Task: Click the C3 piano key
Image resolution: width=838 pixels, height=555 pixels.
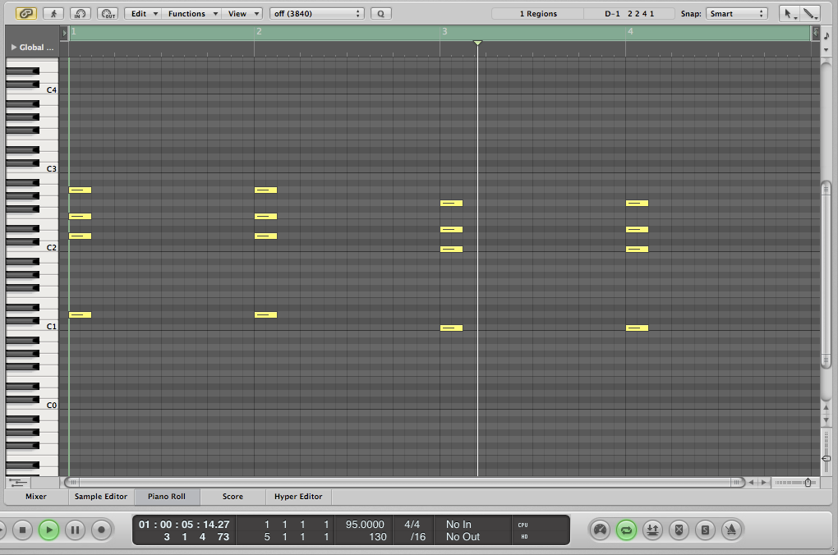Action: point(32,169)
